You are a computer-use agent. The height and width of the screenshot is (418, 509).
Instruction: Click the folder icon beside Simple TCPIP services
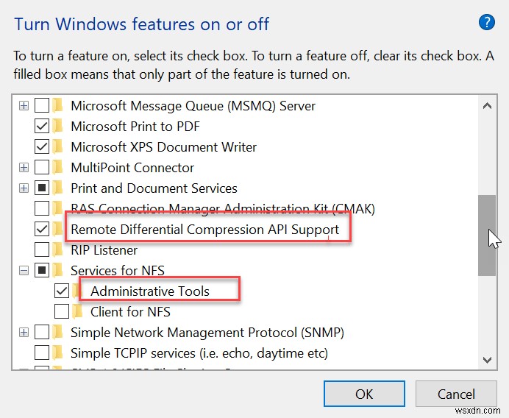tap(58, 353)
